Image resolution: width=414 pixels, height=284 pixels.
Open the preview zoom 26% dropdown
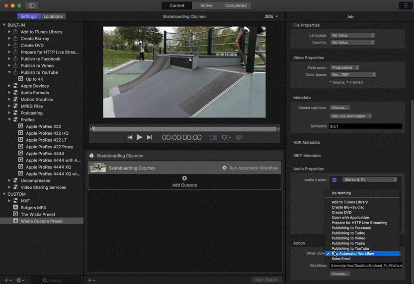tap(271, 16)
